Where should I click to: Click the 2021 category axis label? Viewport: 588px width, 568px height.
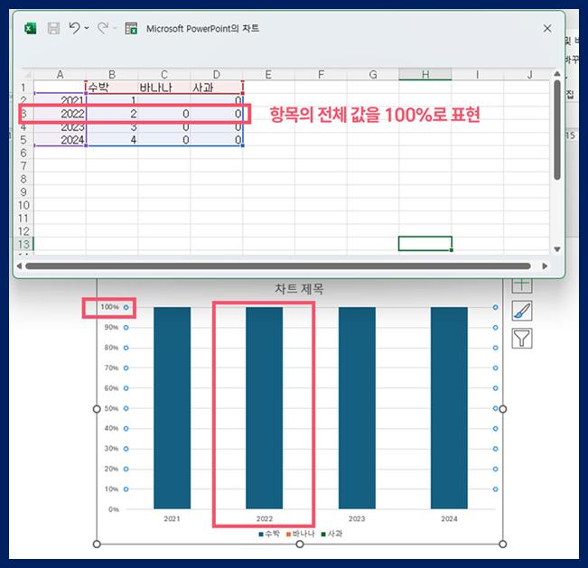click(x=173, y=518)
